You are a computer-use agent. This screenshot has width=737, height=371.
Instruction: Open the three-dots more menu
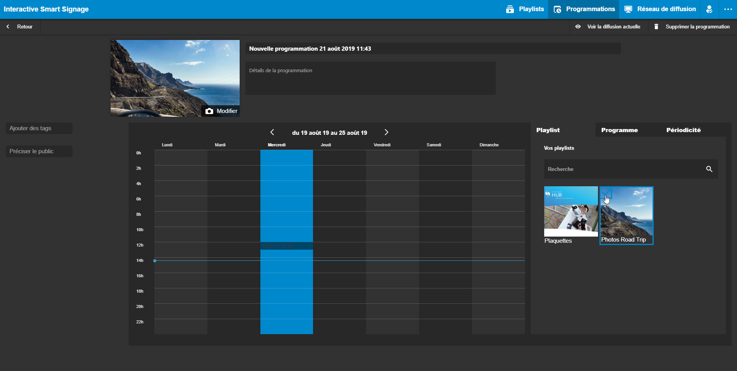point(728,9)
